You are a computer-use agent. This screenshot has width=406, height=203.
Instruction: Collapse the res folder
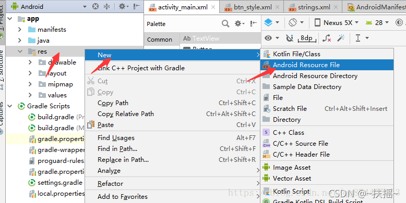coord(20,52)
